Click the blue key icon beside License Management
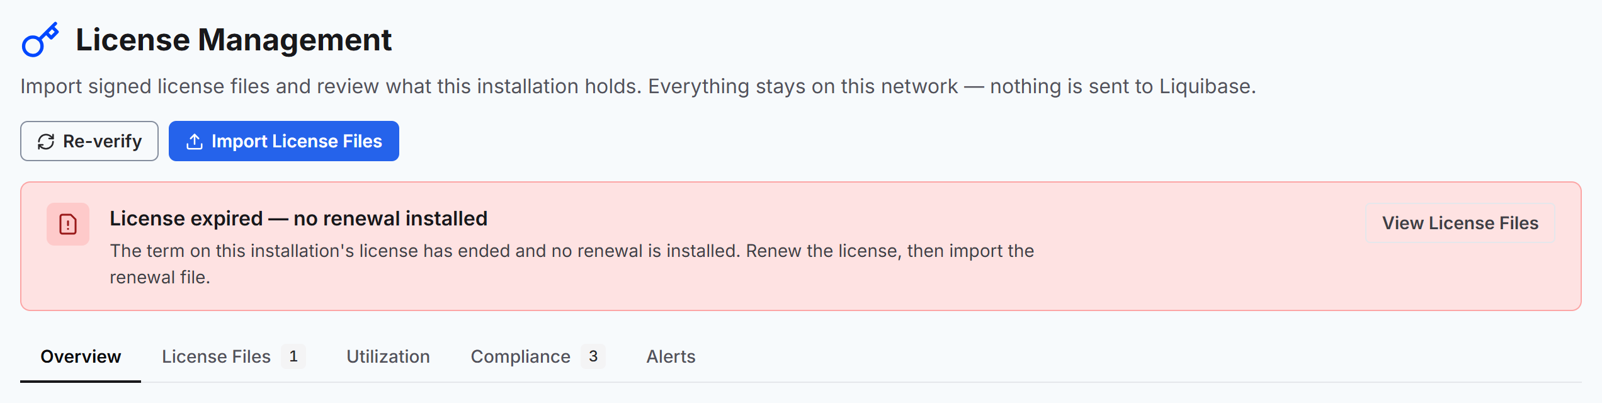 point(40,40)
